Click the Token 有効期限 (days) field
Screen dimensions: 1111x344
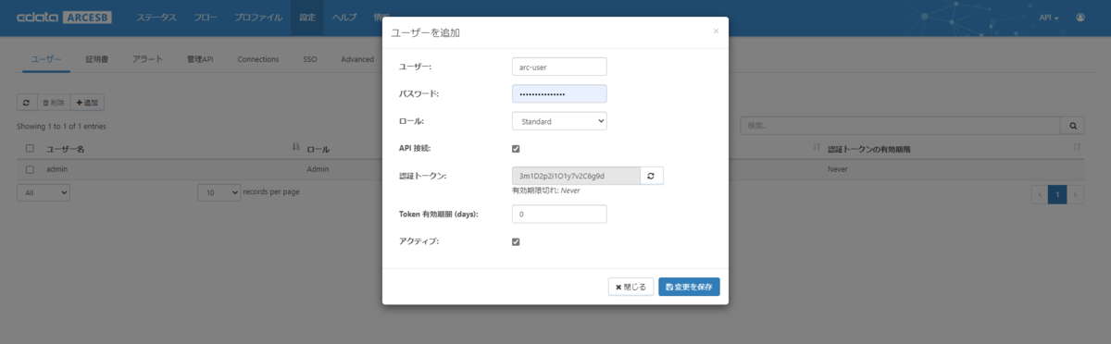tap(559, 214)
